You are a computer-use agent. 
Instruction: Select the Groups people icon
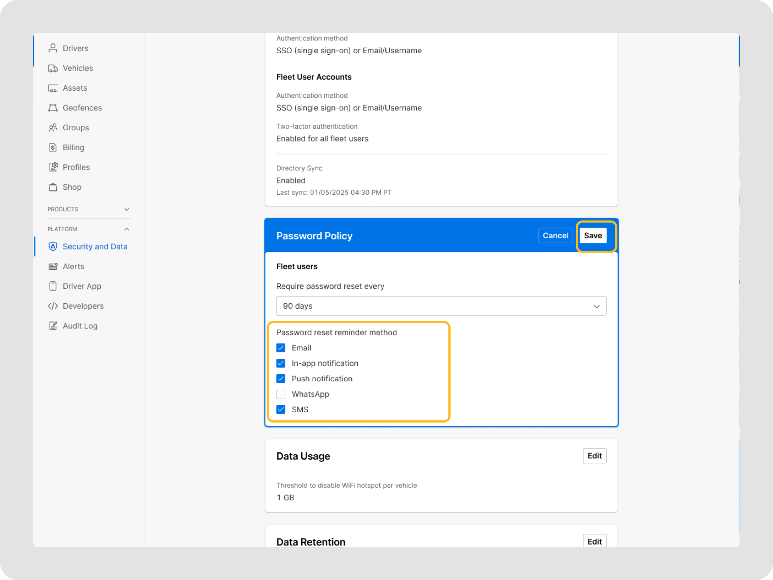click(x=53, y=128)
